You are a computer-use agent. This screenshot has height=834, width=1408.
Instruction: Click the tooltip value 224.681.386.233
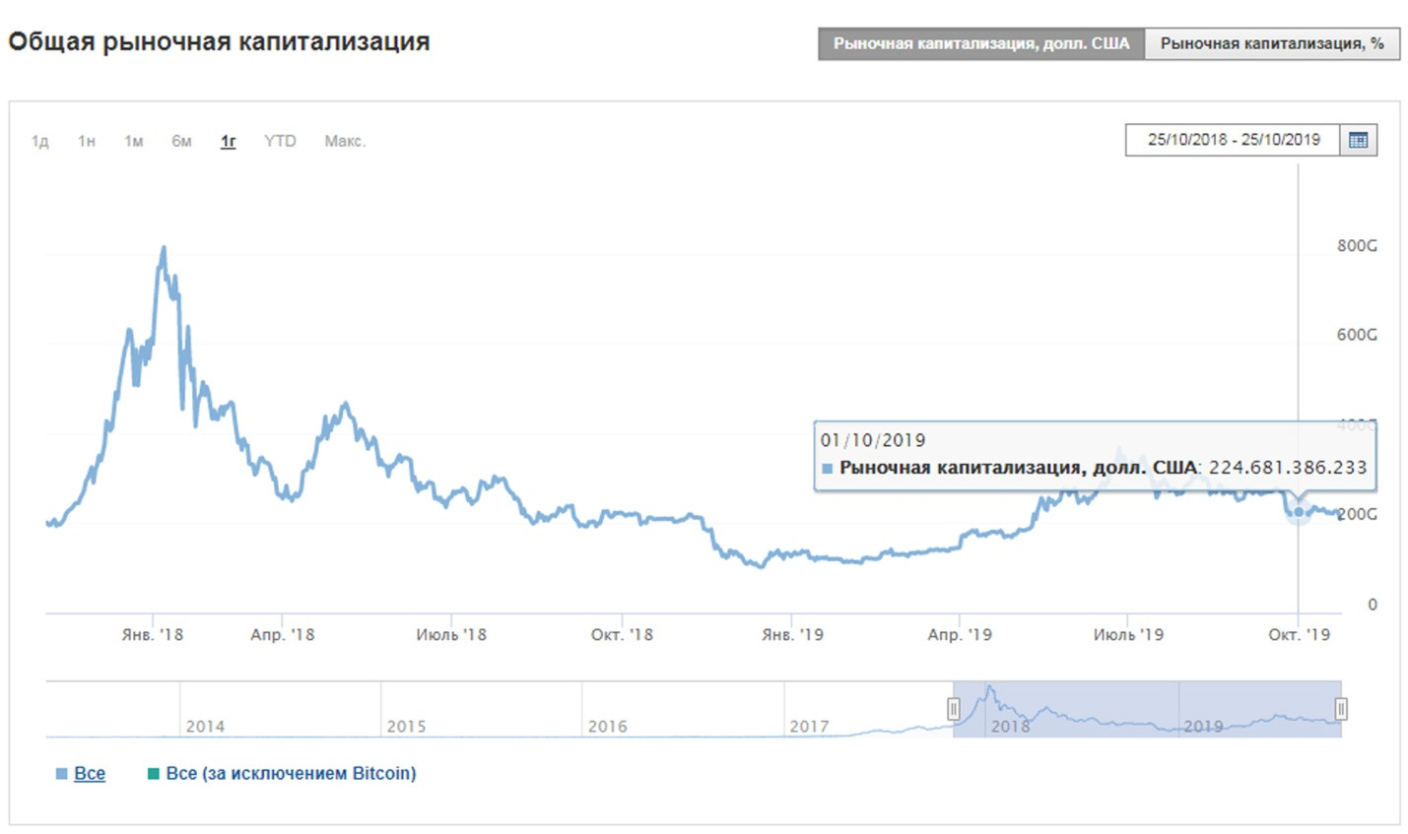(x=1288, y=468)
